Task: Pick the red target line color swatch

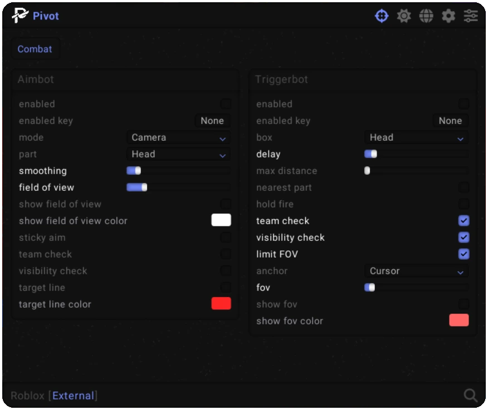Action: pyautogui.click(x=221, y=303)
